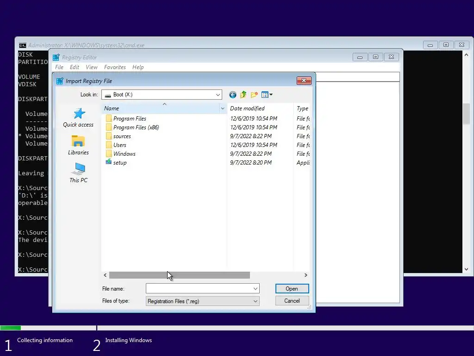Minimize the cmd.exe window
474x356 pixels.
tap(430, 45)
